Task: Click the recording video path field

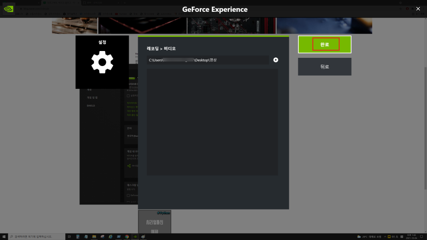Action: click(208, 60)
